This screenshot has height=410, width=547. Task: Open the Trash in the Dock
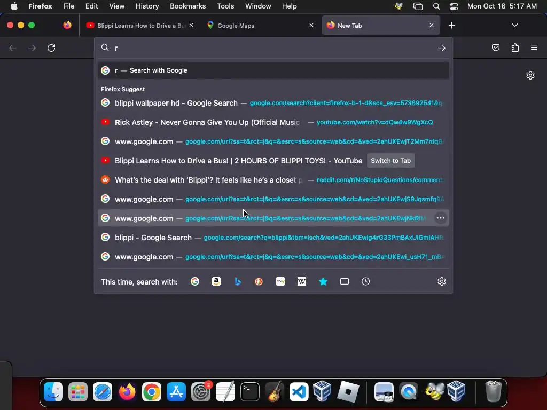pyautogui.click(x=493, y=392)
